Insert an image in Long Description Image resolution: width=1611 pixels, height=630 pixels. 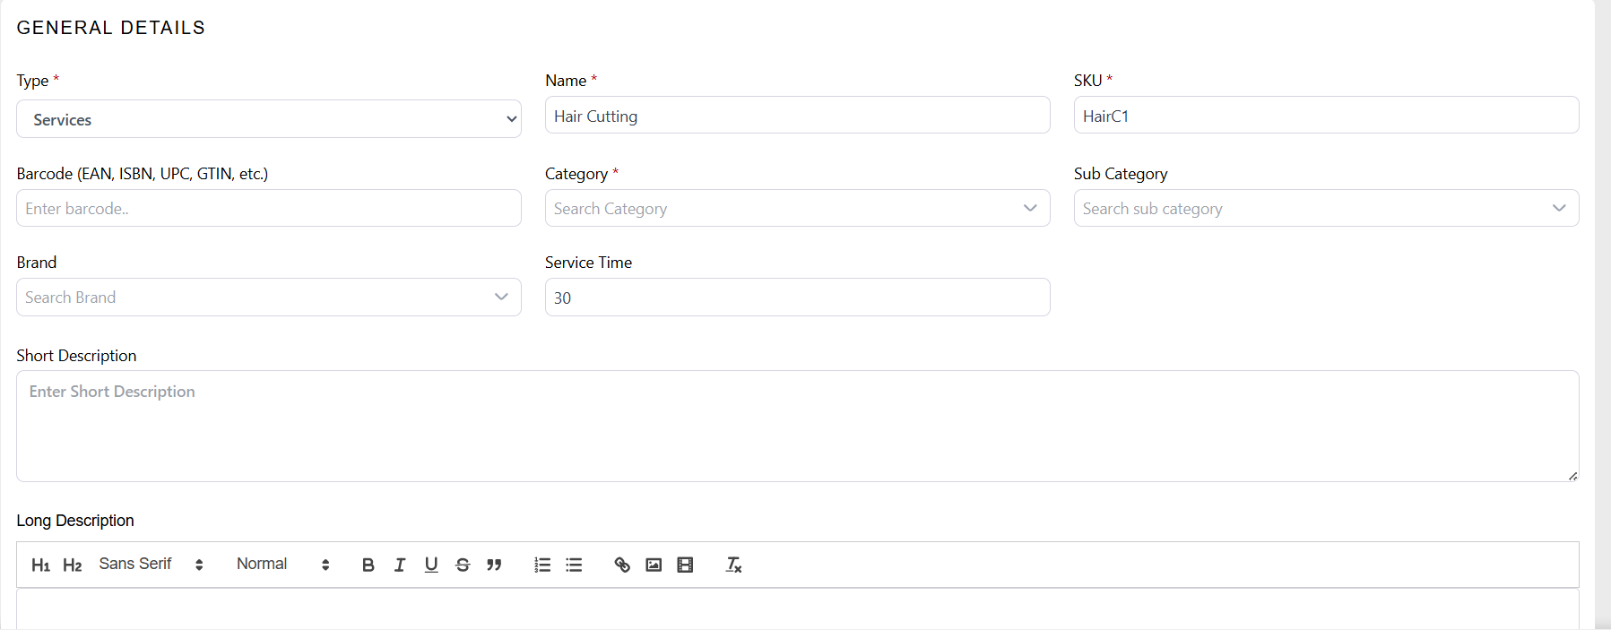coord(654,565)
